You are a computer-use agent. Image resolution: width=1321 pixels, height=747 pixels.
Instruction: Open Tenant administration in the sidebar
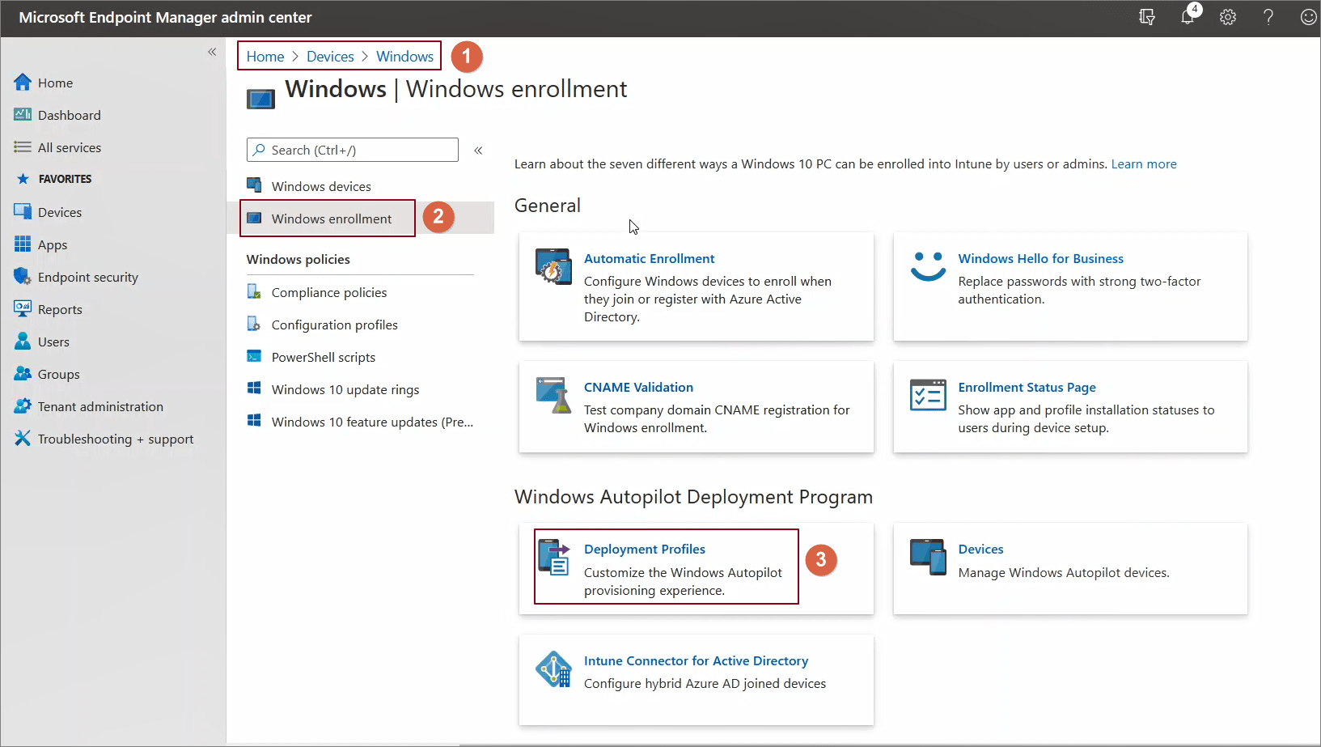tap(100, 406)
